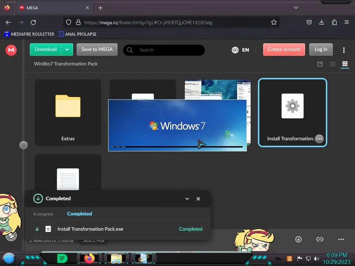Close the transfers panel with X
The image size is (355, 266).
click(198, 199)
